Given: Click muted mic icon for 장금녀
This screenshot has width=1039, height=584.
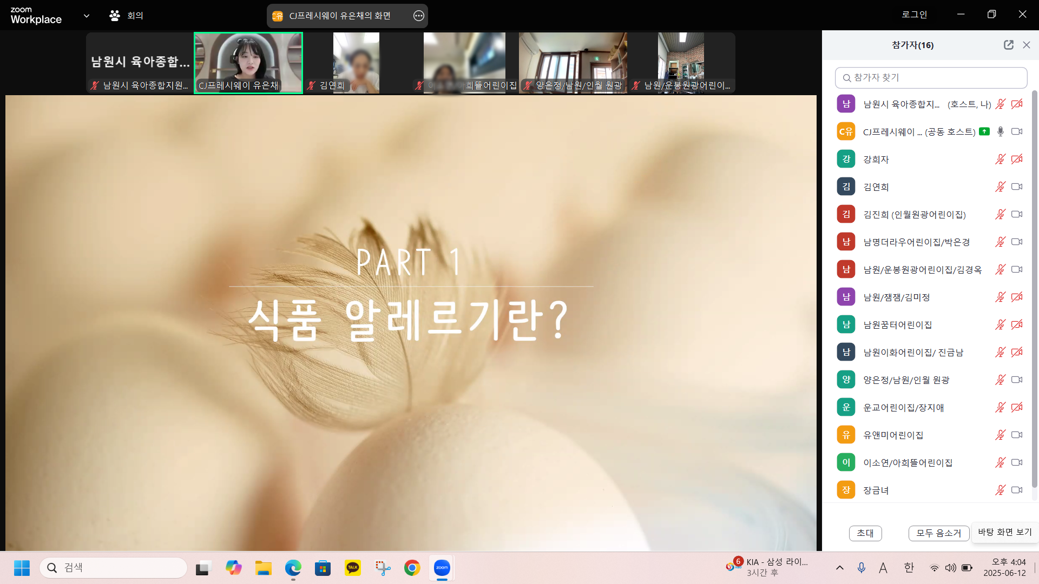Looking at the screenshot, I should [x=1000, y=490].
